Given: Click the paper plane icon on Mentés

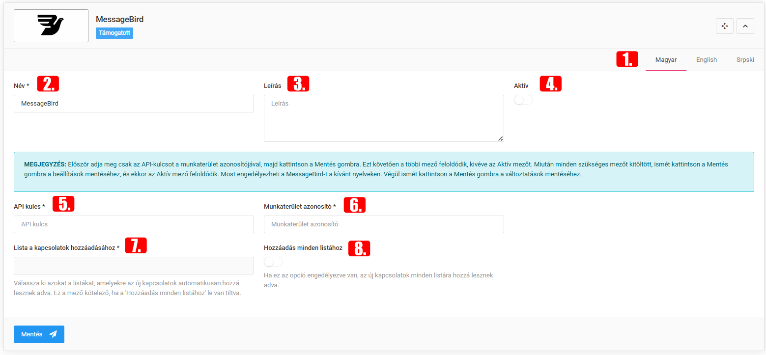Looking at the screenshot, I should [53, 334].
